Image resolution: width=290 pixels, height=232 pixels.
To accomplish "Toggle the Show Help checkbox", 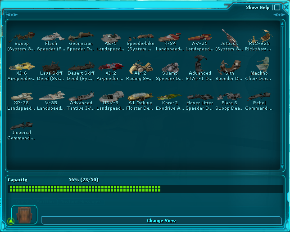I will point(277,7).
